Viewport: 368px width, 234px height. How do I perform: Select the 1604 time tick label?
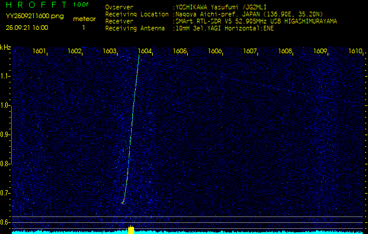click(x=145, y=51)
